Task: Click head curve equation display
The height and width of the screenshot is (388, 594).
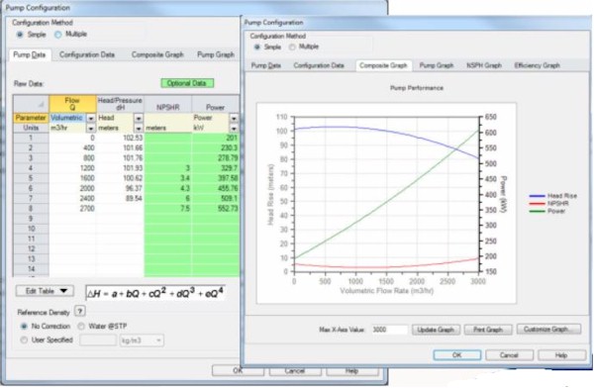Action: point(155,293)
